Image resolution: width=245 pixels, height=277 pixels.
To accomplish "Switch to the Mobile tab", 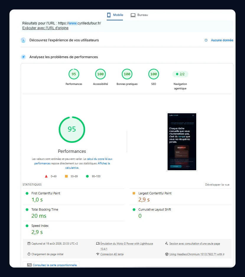I will click(x=115, y=15).
